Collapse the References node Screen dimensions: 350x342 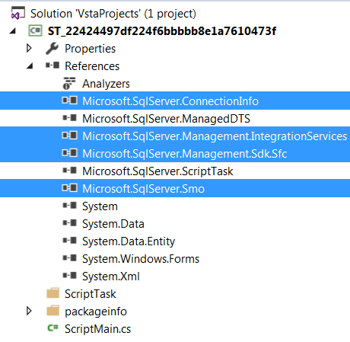coord(30,66)
